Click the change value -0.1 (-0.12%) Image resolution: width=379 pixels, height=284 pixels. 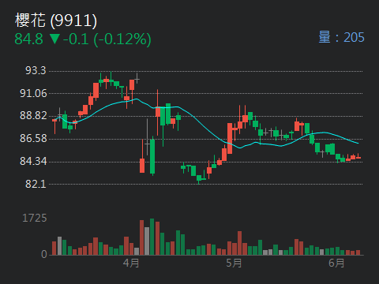click(x=107, y=39)
